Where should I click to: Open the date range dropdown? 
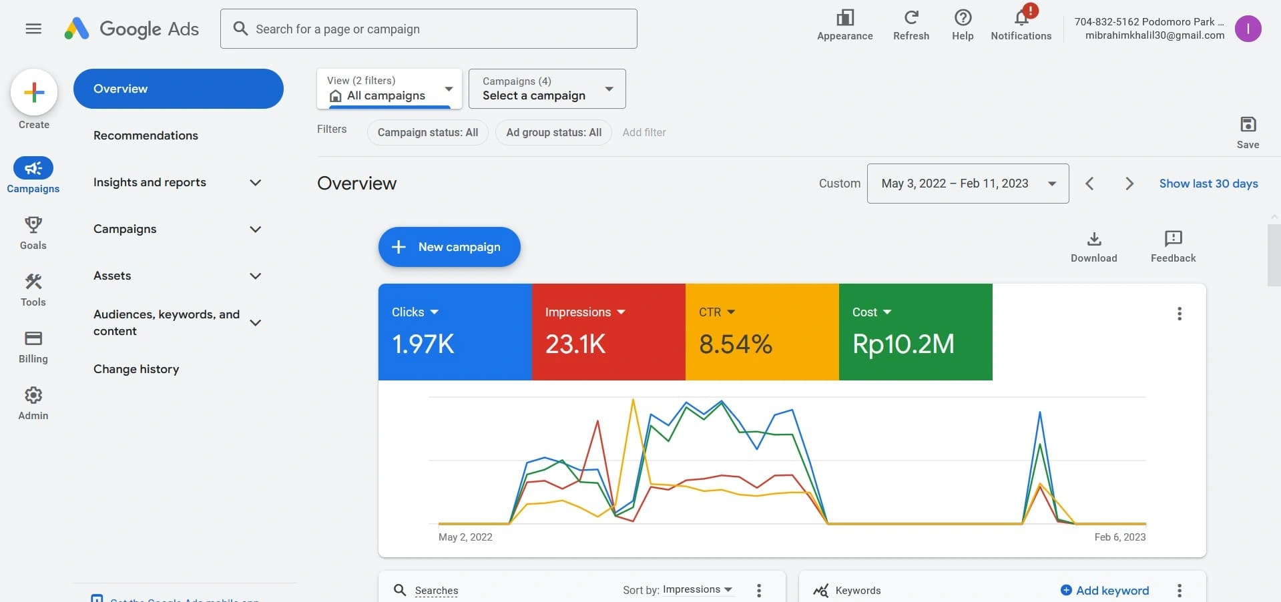(967, 184)
